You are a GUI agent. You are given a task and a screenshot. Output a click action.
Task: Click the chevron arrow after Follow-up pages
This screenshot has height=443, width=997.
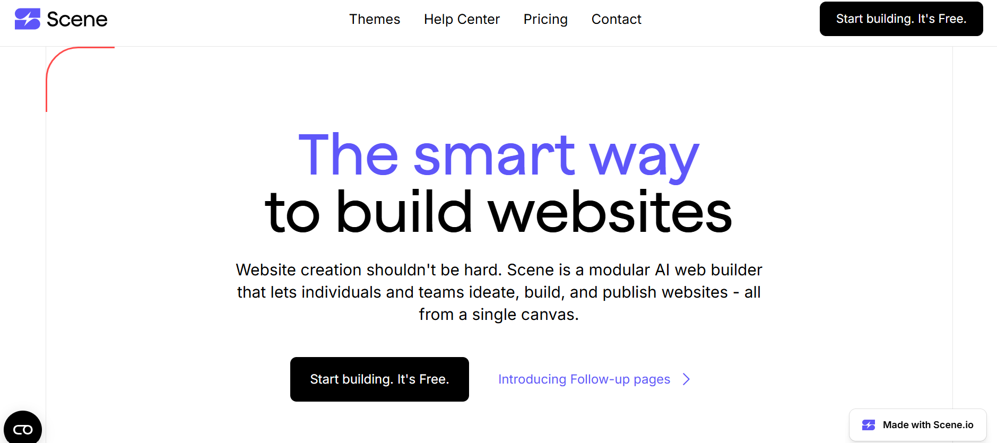pyautogui.click(x=686, y=379)
